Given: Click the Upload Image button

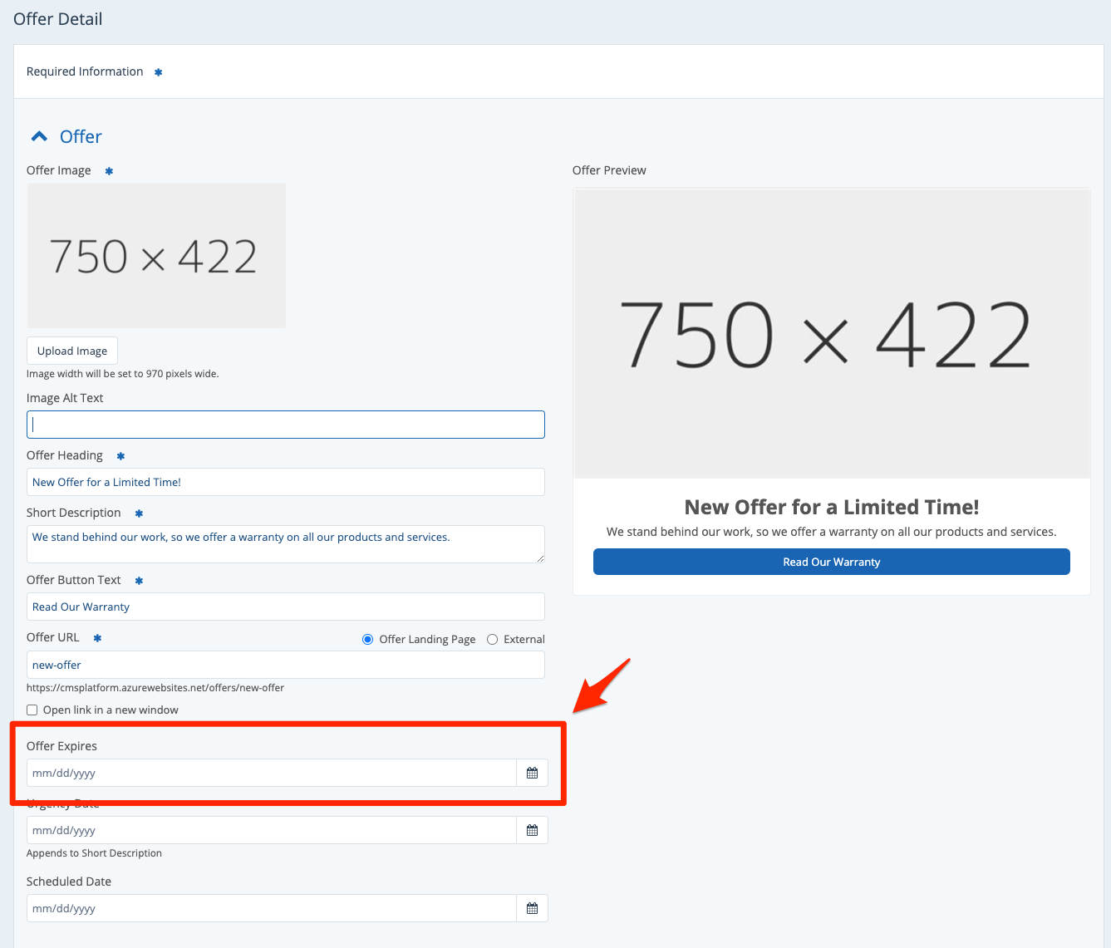Looking at the screenshot, I should tap(72, 351).
